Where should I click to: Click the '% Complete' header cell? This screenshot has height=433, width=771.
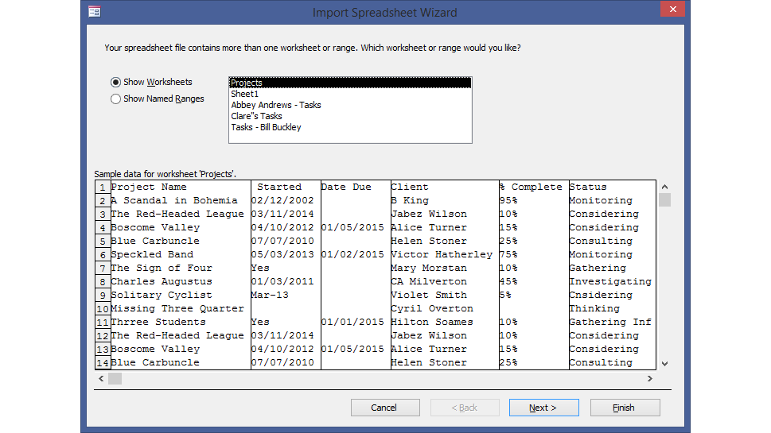[x=534, y=187]
